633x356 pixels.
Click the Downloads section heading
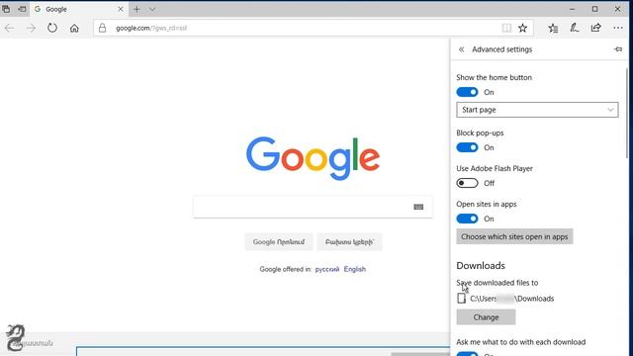coord(481,266)
